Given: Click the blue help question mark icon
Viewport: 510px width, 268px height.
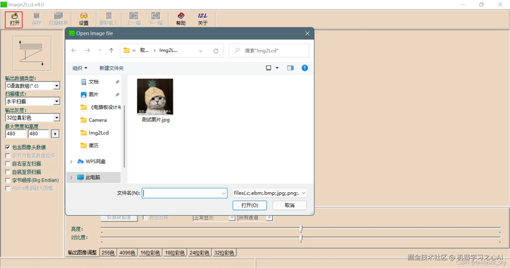Looking at the screenshot, I should [305, 68].
